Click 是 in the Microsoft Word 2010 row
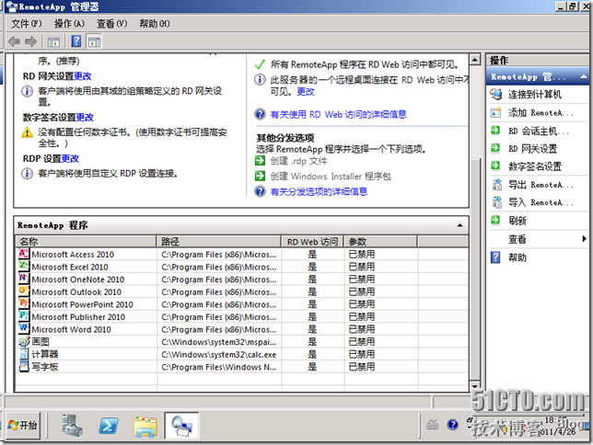 click(312, 329)
